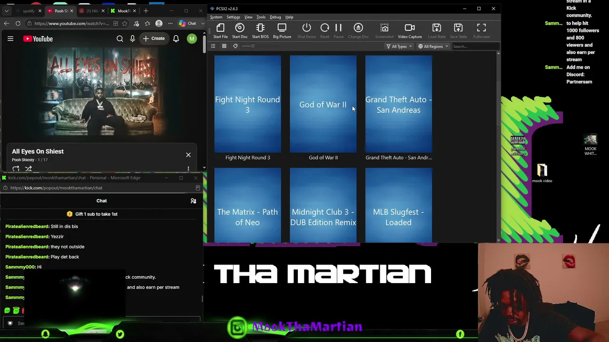
Task: Click the Change Disc toolbar icon
Action: [358, 31]
